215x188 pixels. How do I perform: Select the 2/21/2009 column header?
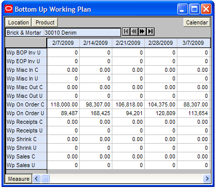[128, 43]
